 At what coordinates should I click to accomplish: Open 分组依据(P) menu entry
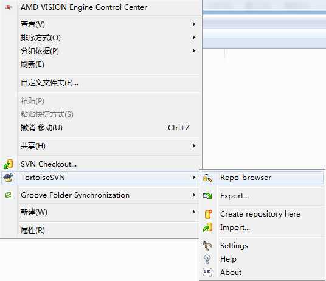[40, 51]
